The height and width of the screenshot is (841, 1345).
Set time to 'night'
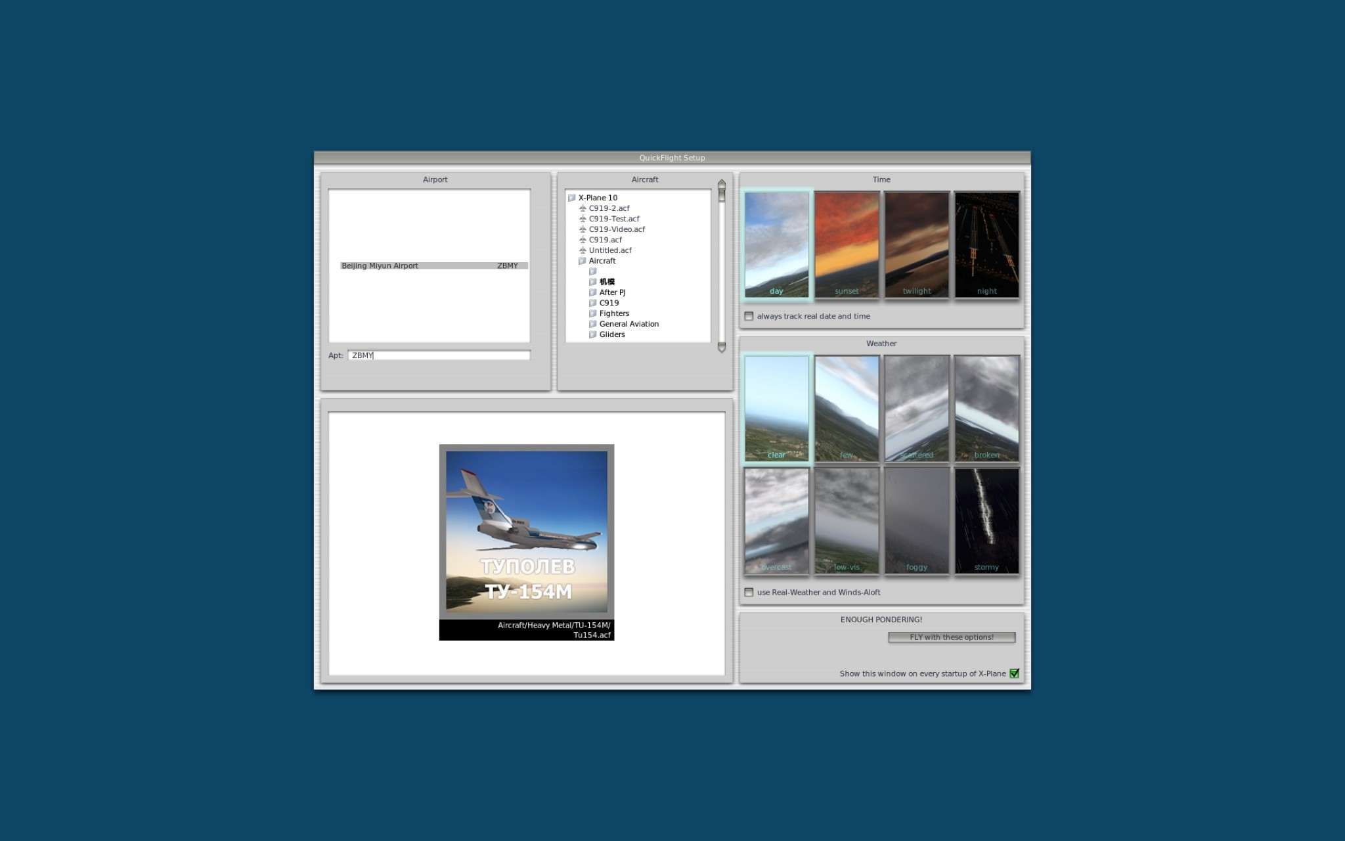click(986, 244)
